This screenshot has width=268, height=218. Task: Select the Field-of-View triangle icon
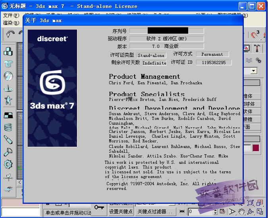232,212
